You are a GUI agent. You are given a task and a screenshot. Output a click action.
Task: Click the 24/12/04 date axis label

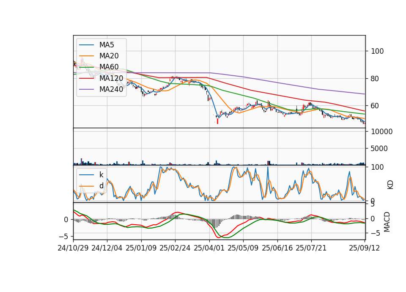click(x=107, y=248)
